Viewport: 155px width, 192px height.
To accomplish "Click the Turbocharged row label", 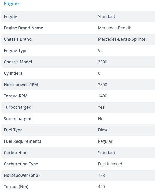I will tap(17, 107).
